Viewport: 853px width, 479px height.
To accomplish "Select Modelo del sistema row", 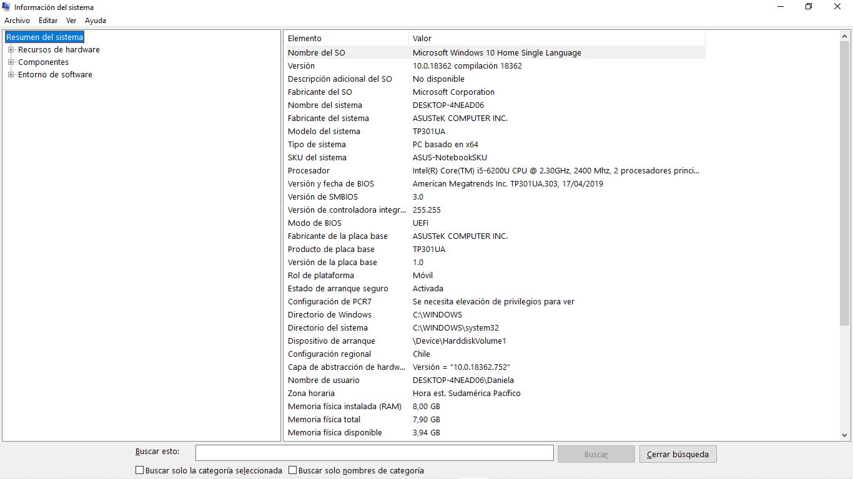I will [495, 132].
